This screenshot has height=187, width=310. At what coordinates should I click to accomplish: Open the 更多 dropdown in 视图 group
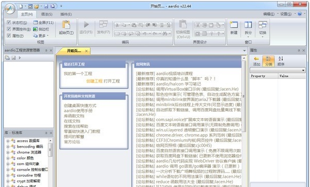41,36
